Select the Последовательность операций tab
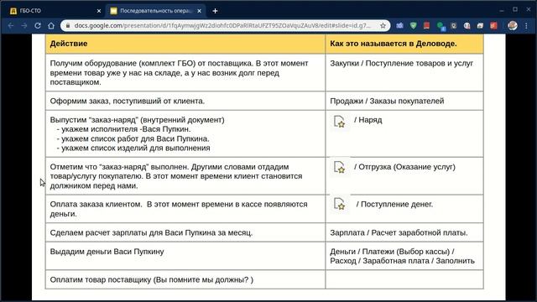The image size is (537, 302). [x=155, y=11]
